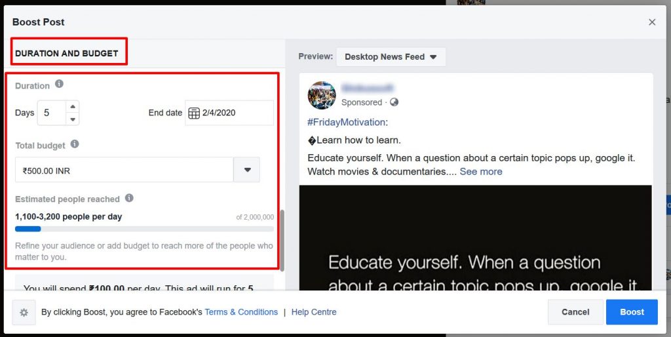This screenshot has height=337, width=671.
Task: Click the globe audience icon beside Sponsored
Action: coord(394,102)
